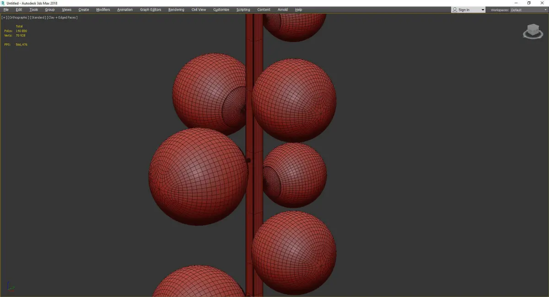Screen dimensions: 549x297
Task: Open the Customize menu
Action: click(x=221, y=10)
